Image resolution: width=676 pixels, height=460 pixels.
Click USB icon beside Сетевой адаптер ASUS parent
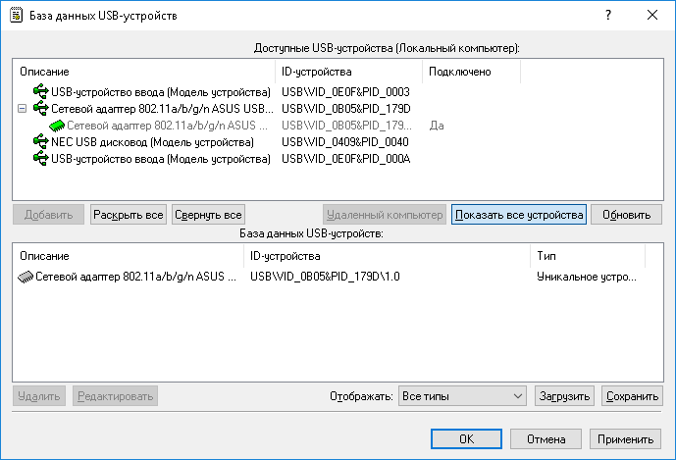41,108
